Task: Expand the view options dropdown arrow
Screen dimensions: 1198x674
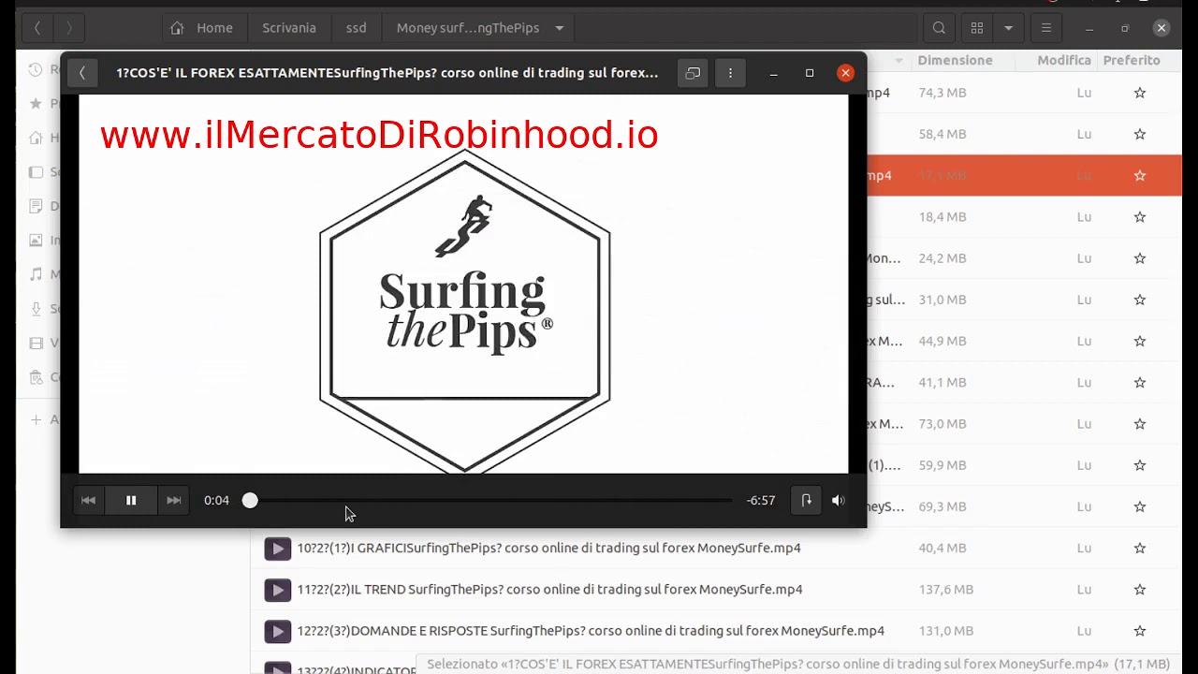Action: point(1008,28)
